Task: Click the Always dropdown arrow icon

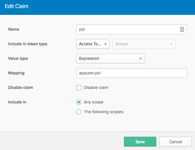Action: 171,44
